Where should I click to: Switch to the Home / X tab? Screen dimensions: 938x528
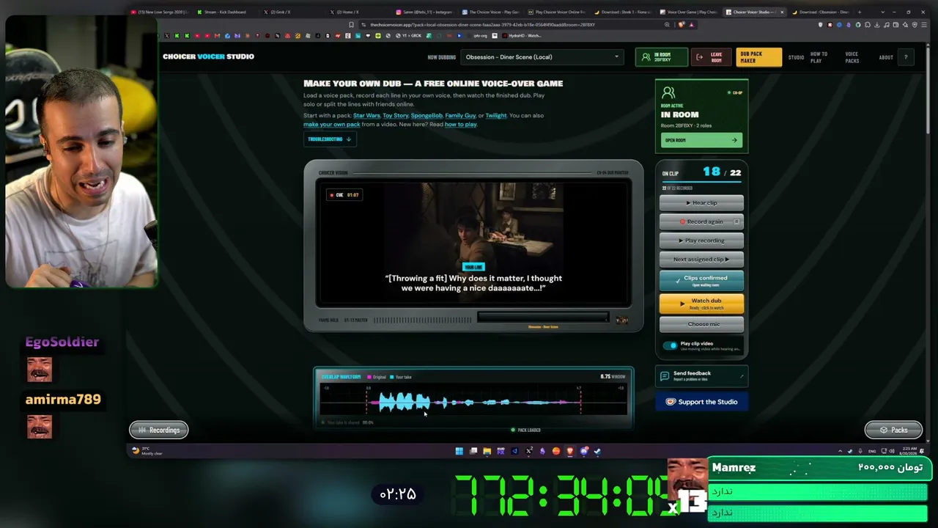point(357,12)
